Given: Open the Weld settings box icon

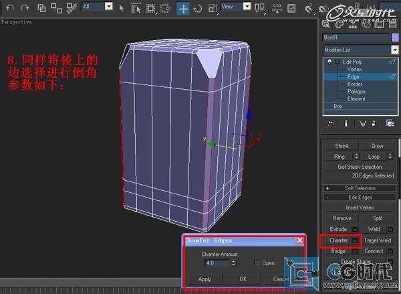Looking at the screenshot, I should pos(390,229).
